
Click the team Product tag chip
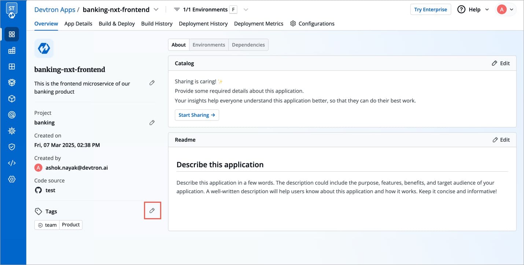tap(59, 225)
